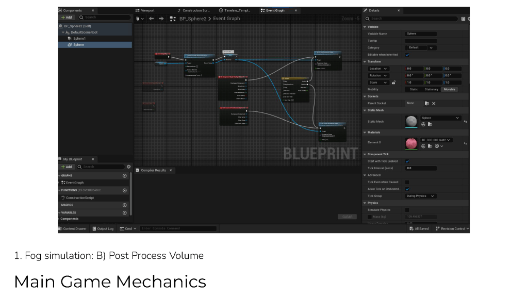This screenshot has width=528, height=297.
Task: Clear the Parent Socket with X icon
Action: [x=434, y=103]
